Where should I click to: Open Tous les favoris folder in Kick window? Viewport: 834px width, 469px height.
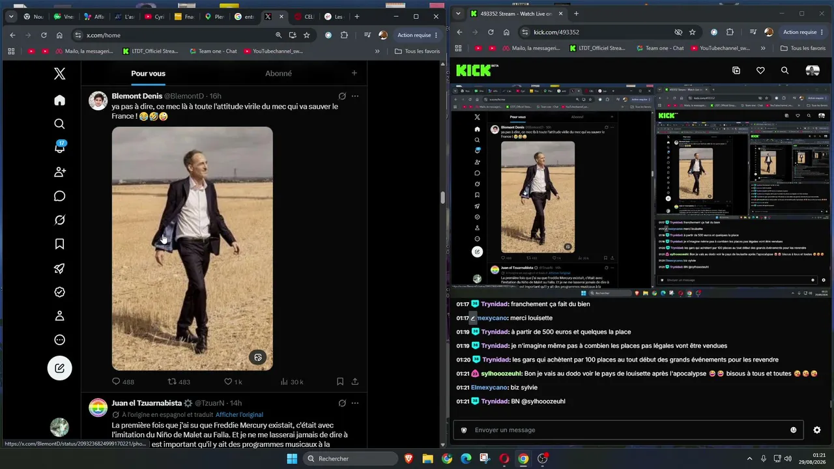[803, 48]
